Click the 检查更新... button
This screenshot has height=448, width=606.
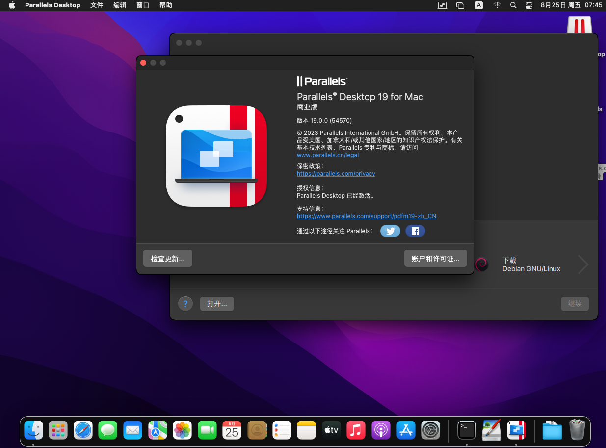coord(168,259)
